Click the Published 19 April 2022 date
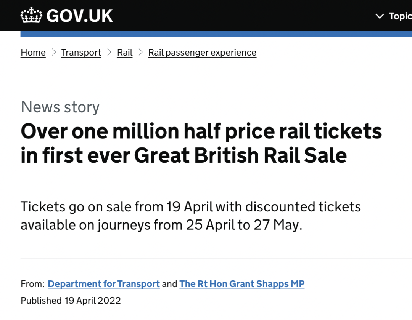Screen dimensions: 412x320 click(71, 301)
